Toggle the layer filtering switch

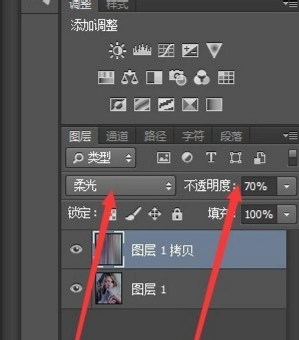(292, 158)
